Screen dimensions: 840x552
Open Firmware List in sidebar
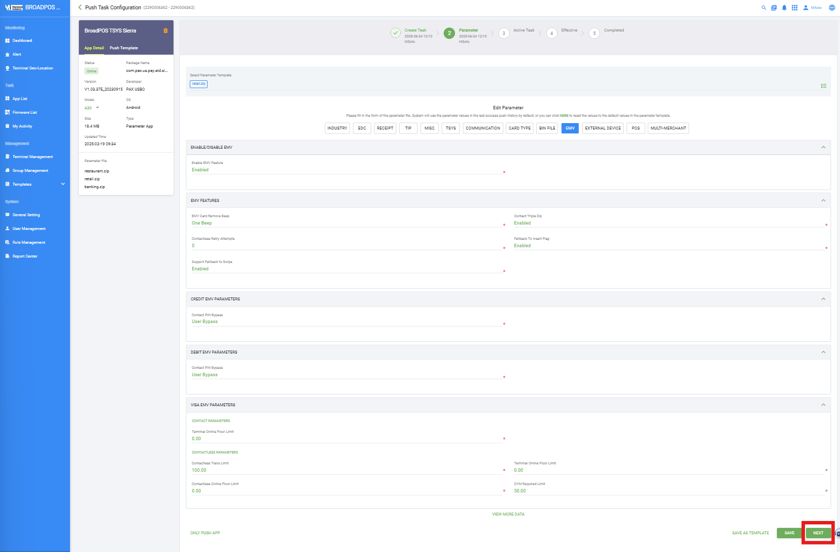[x=25, y=112]
